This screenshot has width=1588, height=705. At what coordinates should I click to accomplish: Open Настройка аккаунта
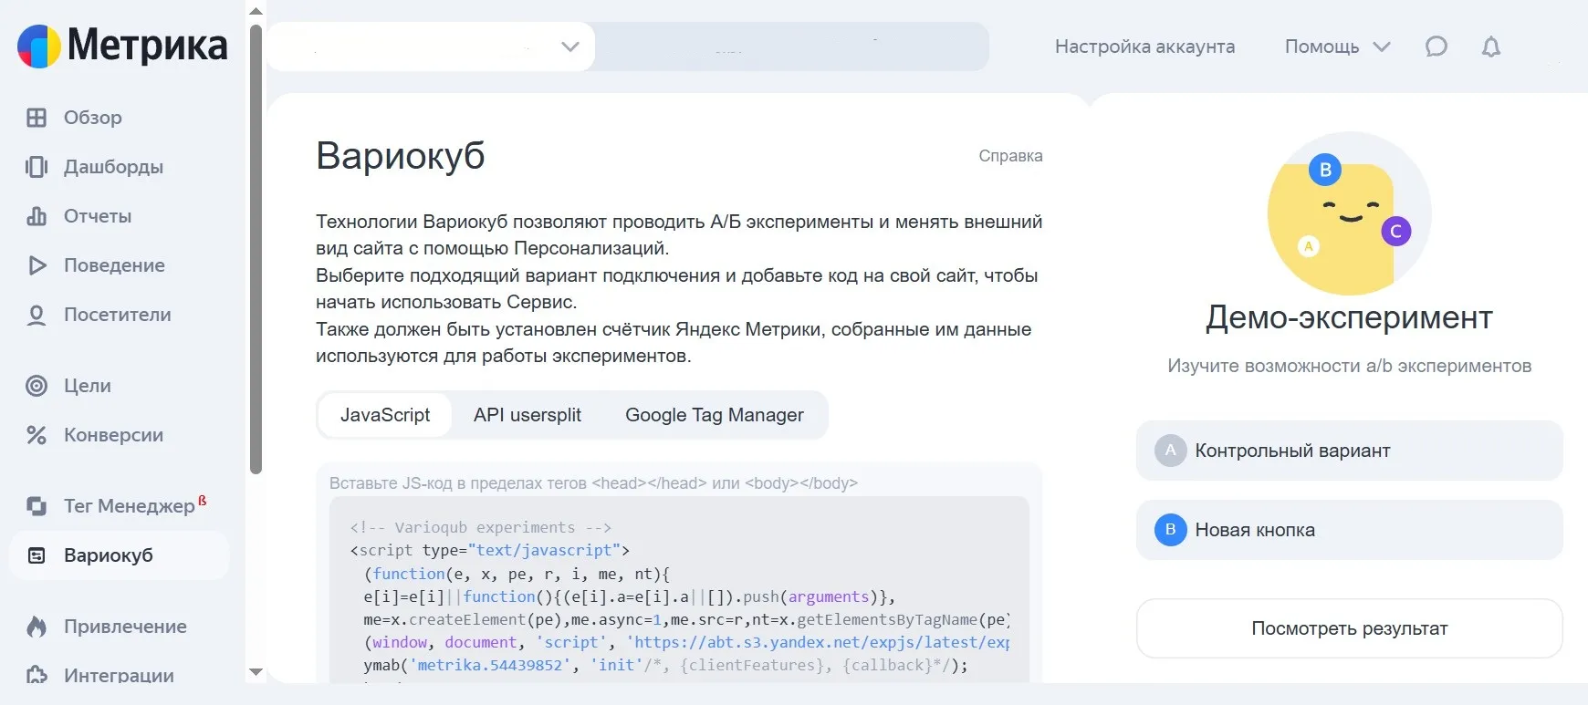click(x=1144, y=47)
